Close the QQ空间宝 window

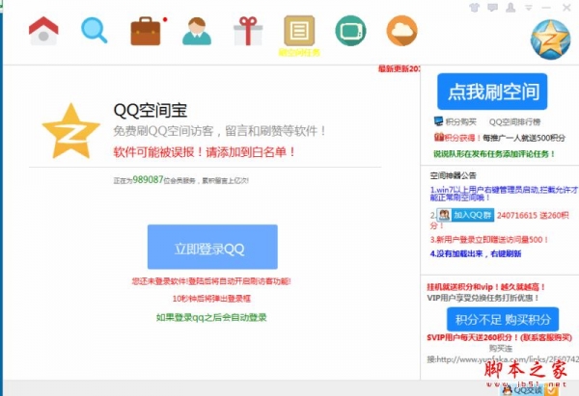tap(566, 8)
